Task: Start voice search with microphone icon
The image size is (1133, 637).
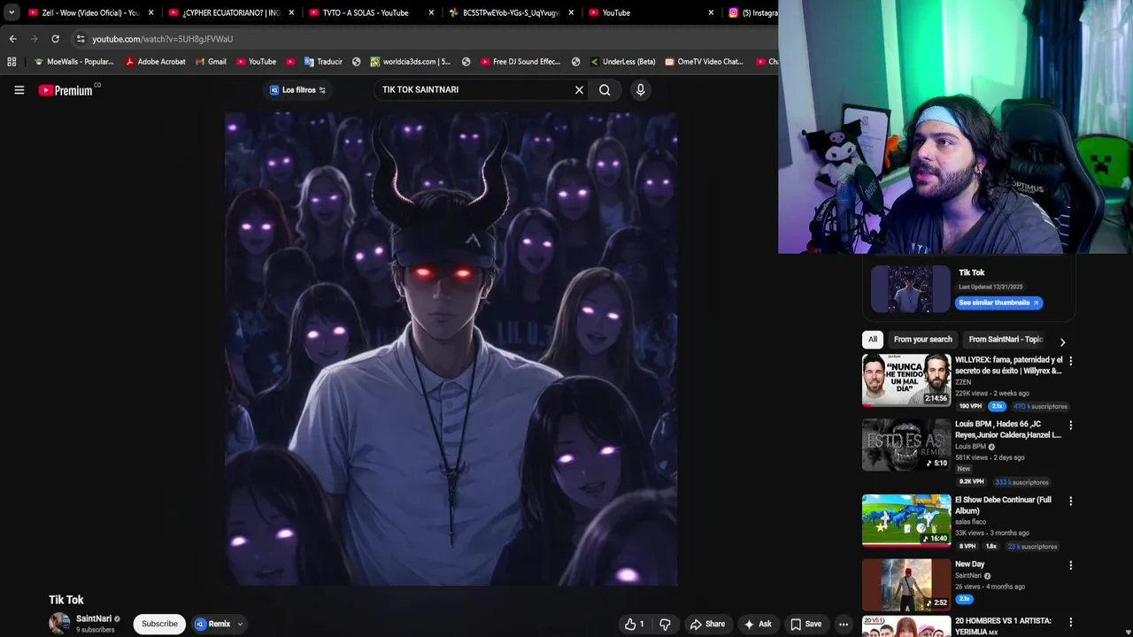Action: click(x=640, y=89)
